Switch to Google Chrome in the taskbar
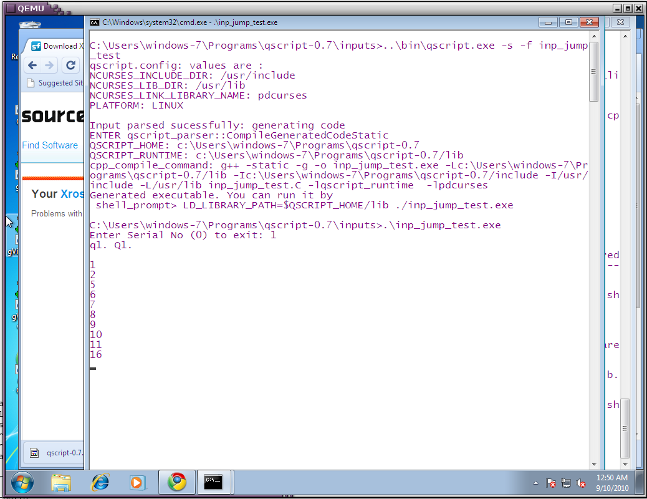Viewport: 647px width, 499px height. click(177, 482)
